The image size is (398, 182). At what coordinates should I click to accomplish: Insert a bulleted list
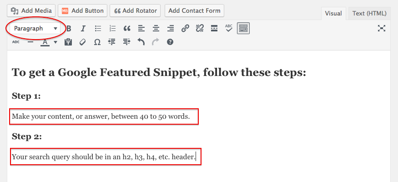click(98, 28)
